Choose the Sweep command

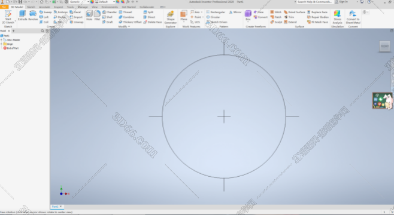pos(46,12)
